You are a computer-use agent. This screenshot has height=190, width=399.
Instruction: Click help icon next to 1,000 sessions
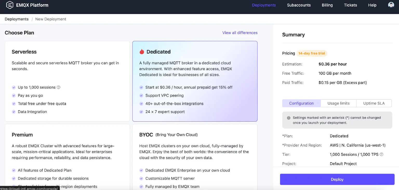[x=58, y=87]
